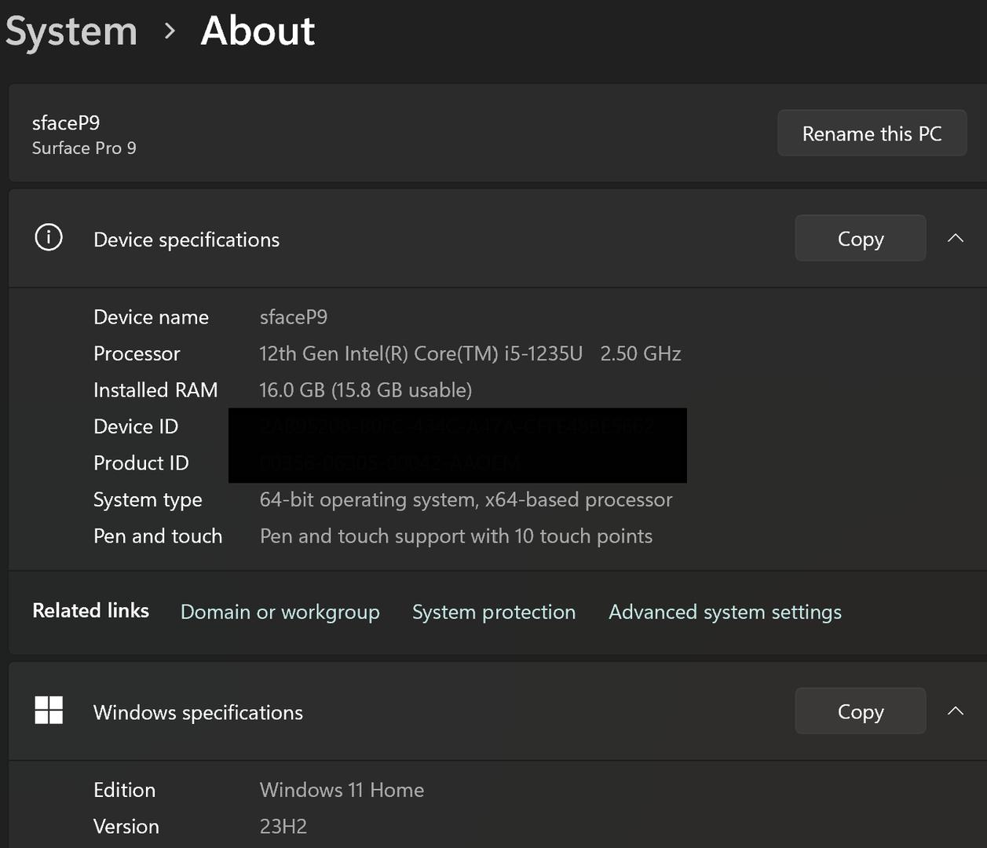The width and height of the screenshot is (987, 848).
Task: Copy the Device specifications
Action: (x=861, y=238)
